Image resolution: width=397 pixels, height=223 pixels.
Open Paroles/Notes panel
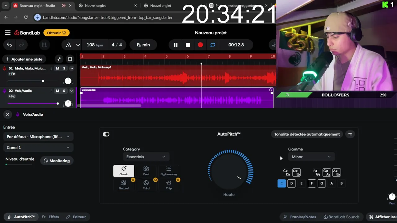coord(300,217)
